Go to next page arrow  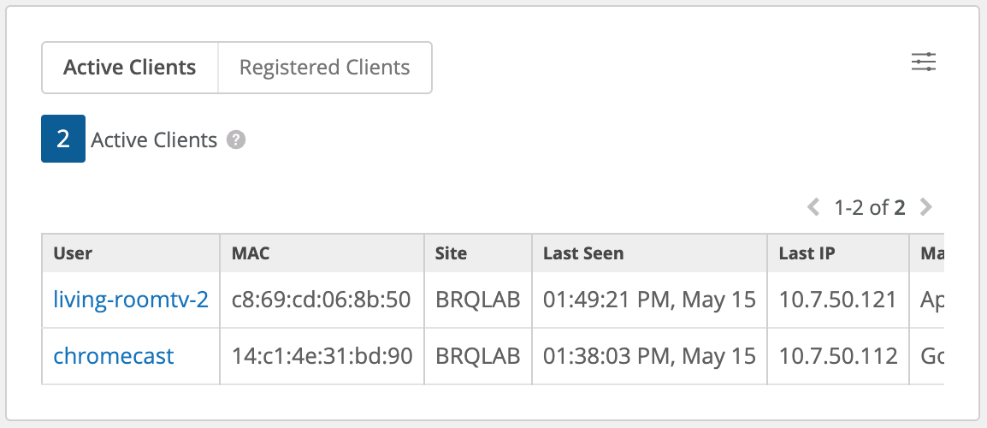925,207
